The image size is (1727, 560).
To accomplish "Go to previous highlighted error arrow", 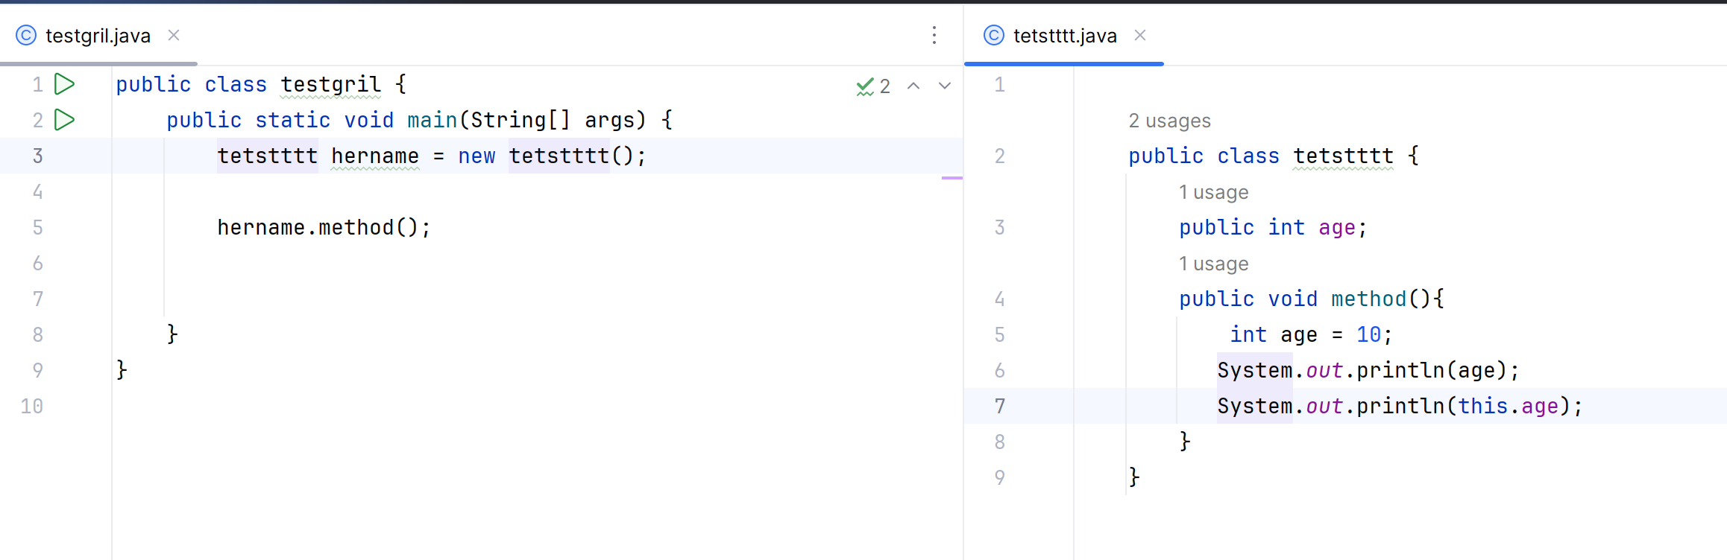I will [x=913, y=86].
